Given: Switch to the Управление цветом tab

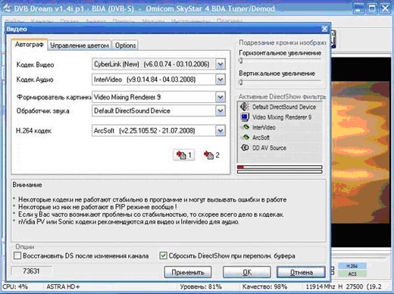Looking at the screenshot, I should tap(80, 45).
